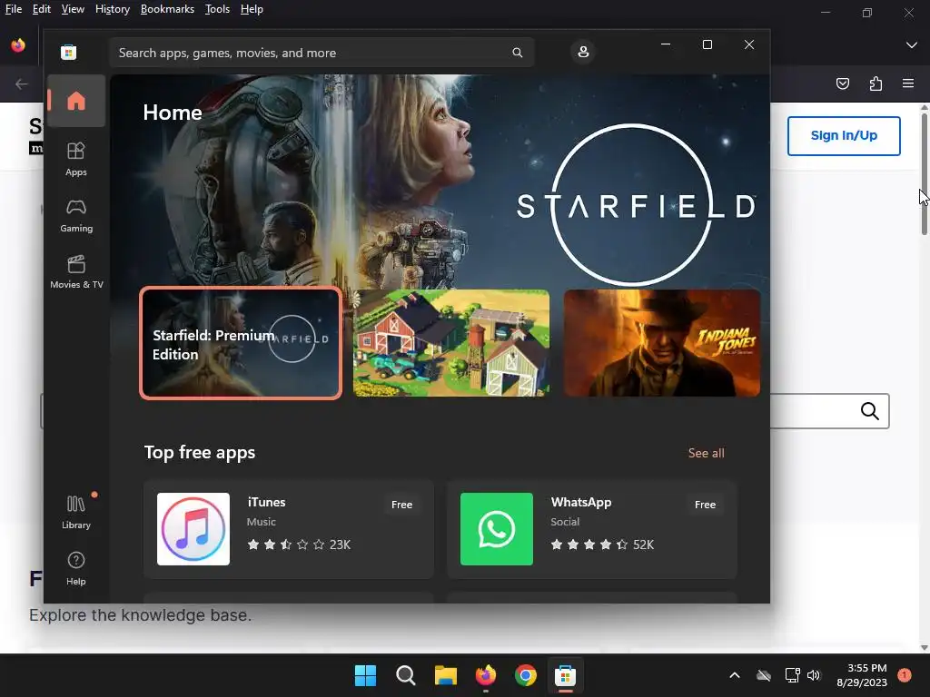Viewport: 930px width, 697px height.
Task: Open the Firefox File menu
Action: [13, 9]
